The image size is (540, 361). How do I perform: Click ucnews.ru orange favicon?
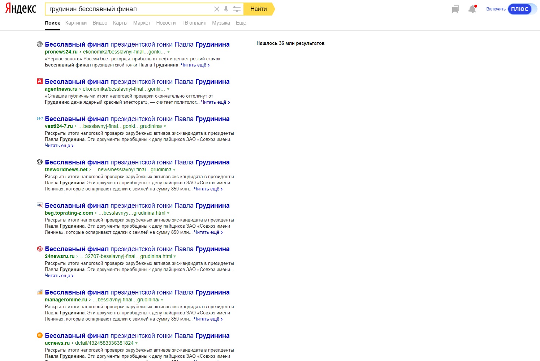point(40,335)
